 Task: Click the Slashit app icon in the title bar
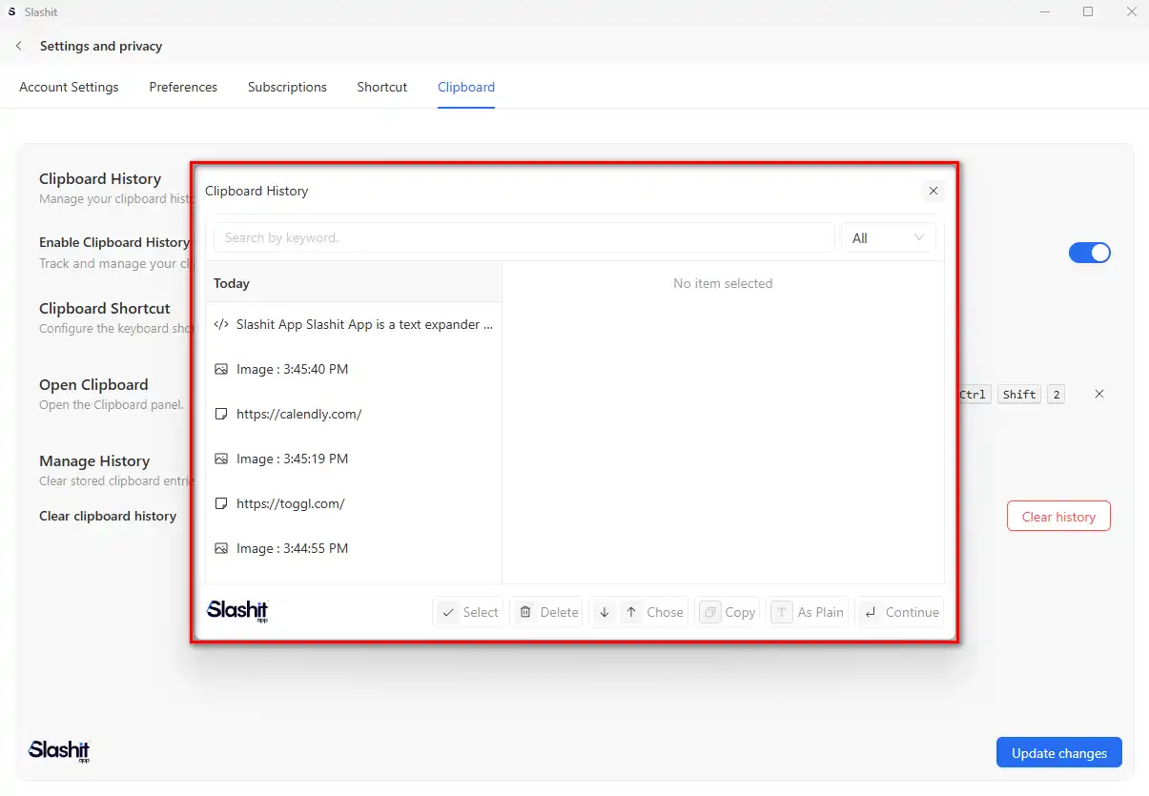[x=11, y=12]
